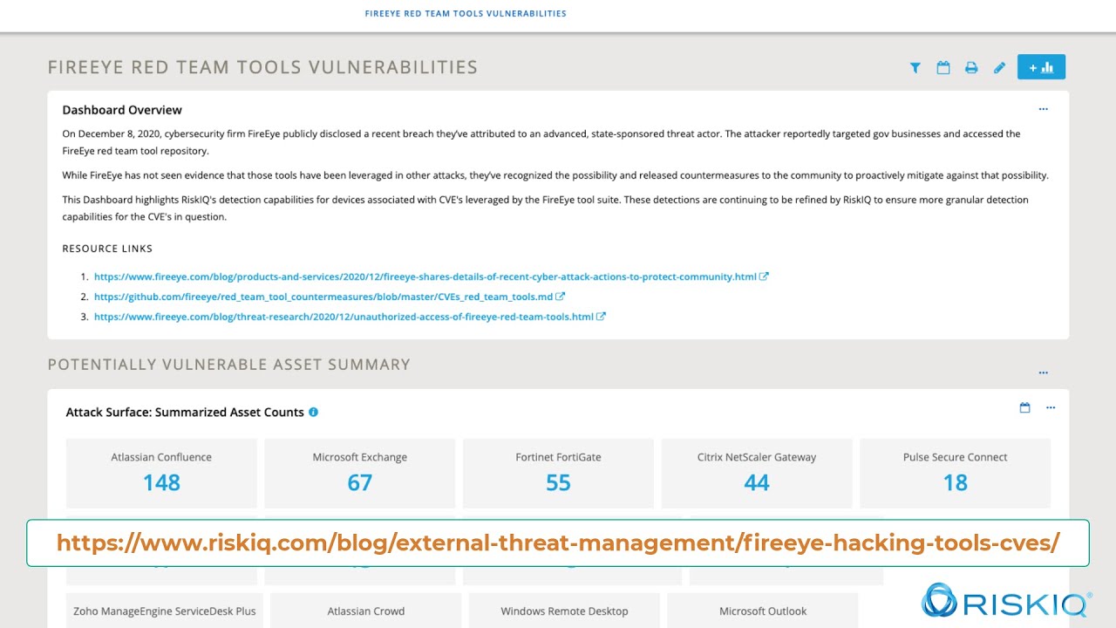Open Attack Surface widget ellipsis menu

[1050, 407]
